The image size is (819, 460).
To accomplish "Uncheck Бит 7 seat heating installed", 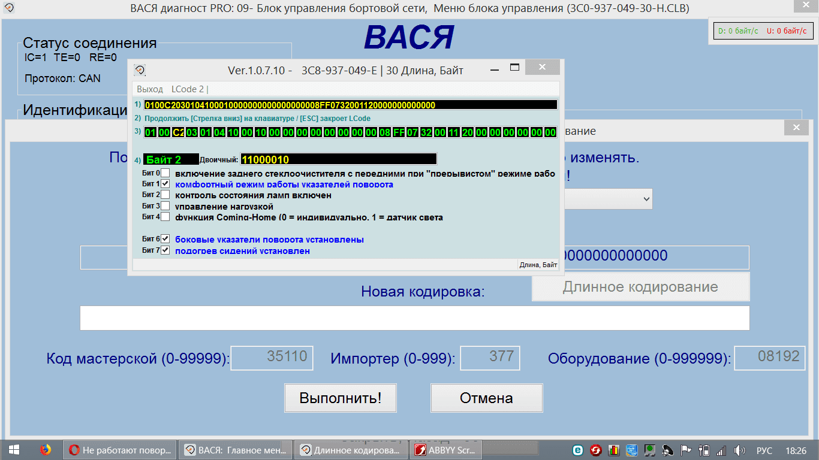I will click(x=165, y=250).
